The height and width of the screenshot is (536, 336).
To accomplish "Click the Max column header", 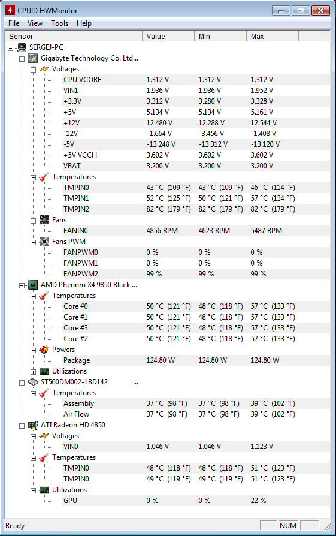I will 273,36.
